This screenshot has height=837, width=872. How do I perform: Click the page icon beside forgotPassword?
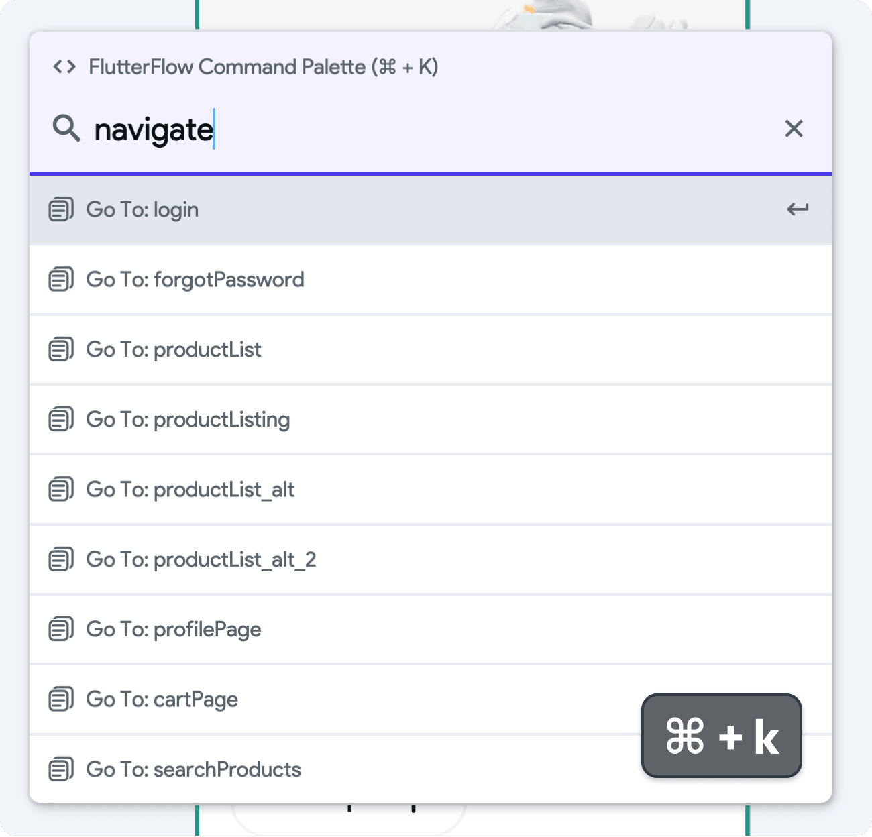61,280
